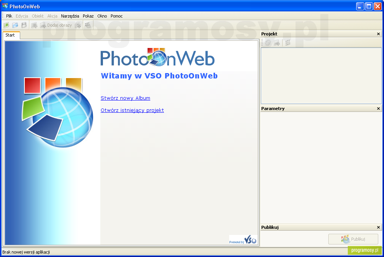Open the Pokaz menu
This screenshot has width=384, height=257.
(88, 16)
